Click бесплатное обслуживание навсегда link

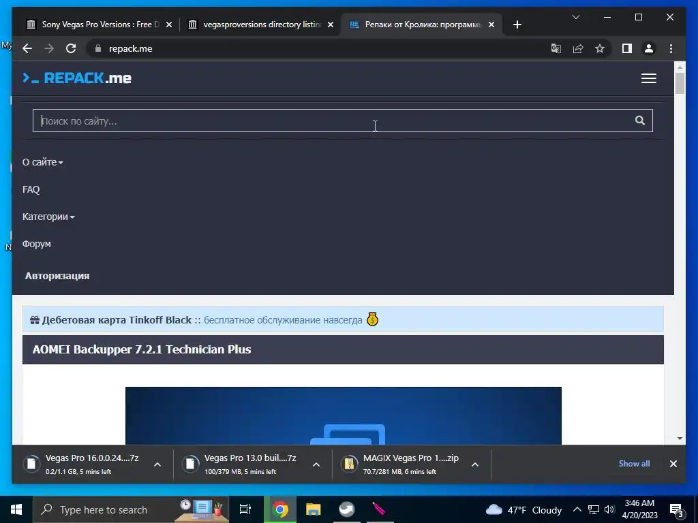(x=283, y=320)
